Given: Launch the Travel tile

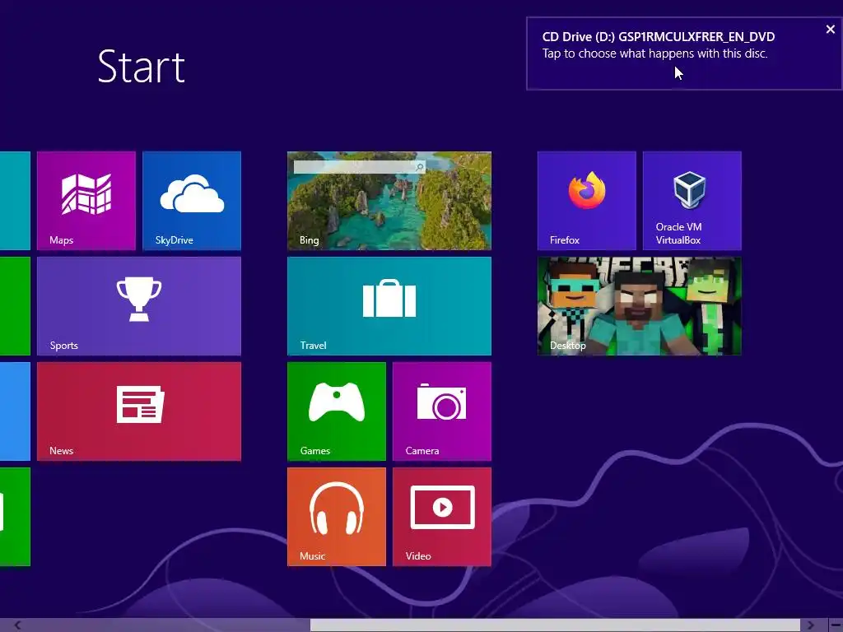Looking at the screenshot, I should tap(389, 306).
